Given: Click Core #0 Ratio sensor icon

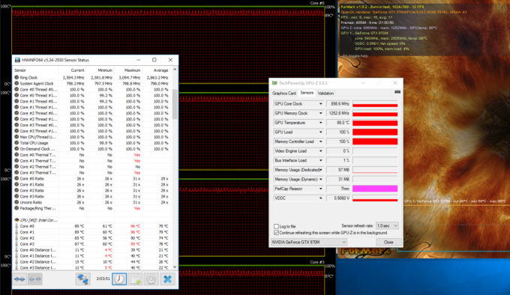Looking at the screenshot, I should [16, 178].
